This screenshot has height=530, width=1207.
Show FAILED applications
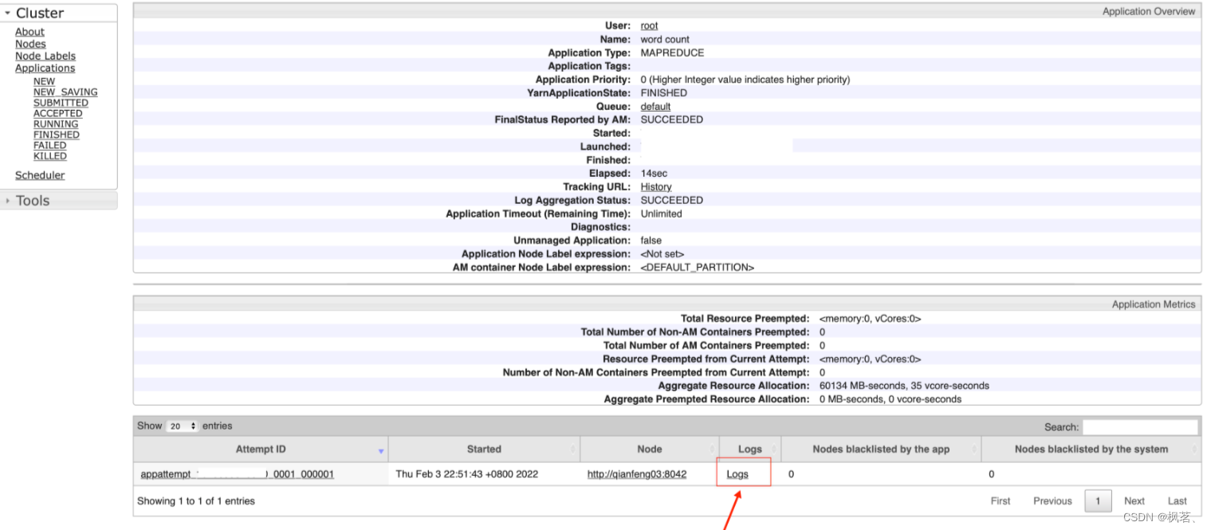(49, 145)
